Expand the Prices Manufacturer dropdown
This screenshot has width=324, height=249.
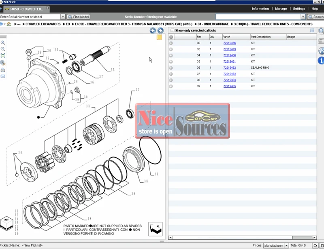click(286, 245)
